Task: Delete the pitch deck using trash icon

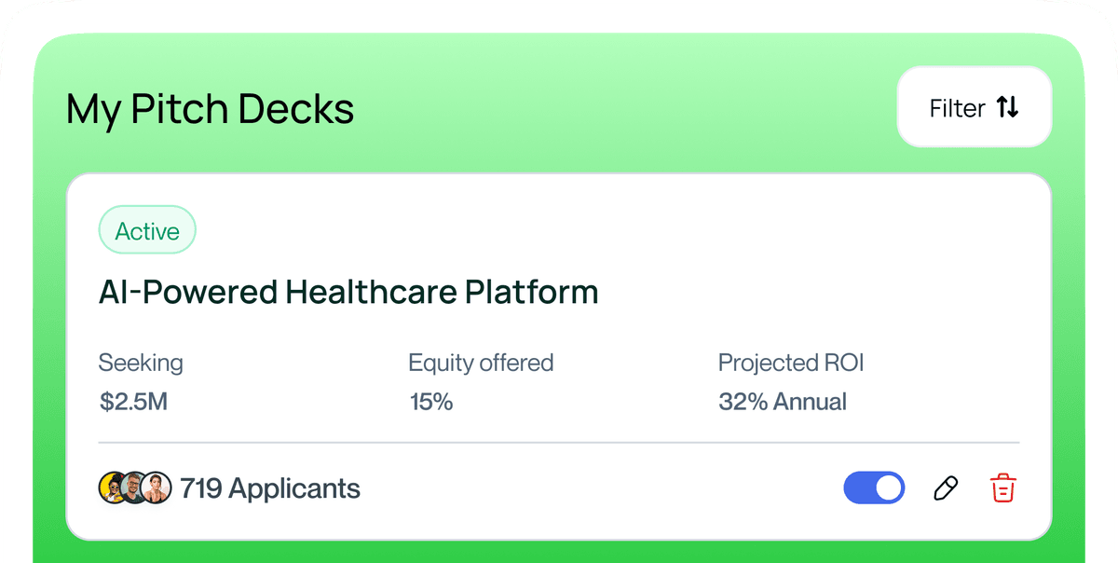Action: [1002, 488]
